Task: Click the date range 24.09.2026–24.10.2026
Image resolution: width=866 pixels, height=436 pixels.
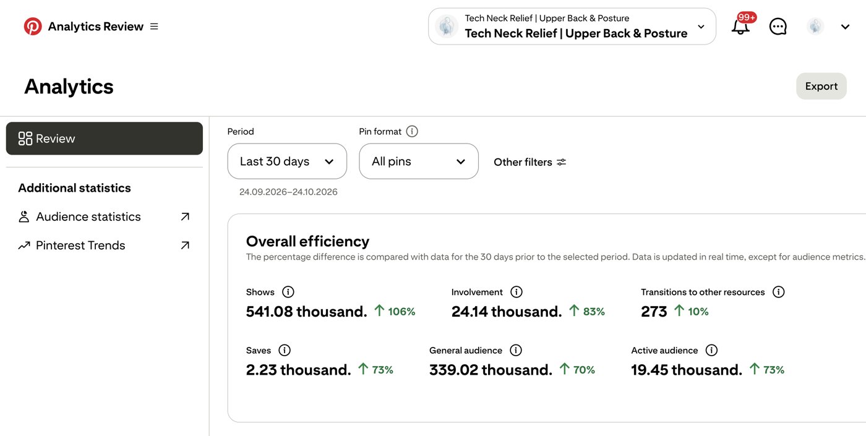Action: (x=288, y=192)
